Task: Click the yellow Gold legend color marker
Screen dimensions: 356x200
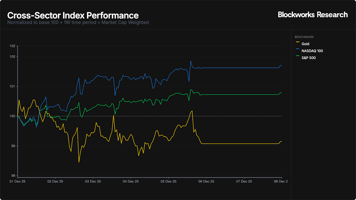Action: pyautogui.click(x=297, y=44)
